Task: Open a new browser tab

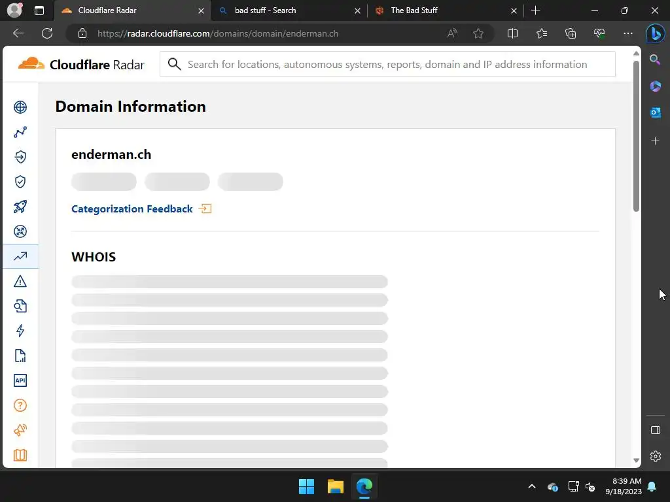Action: pos(535,10)
